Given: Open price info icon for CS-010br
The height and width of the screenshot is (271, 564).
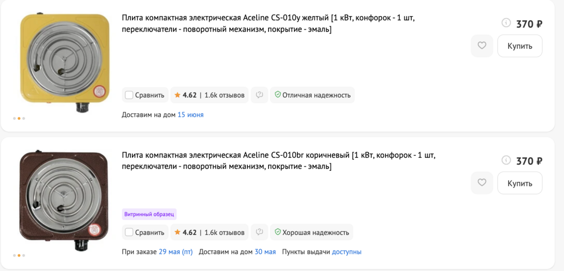Looking at the screenshot, I should tap(506, 160).
